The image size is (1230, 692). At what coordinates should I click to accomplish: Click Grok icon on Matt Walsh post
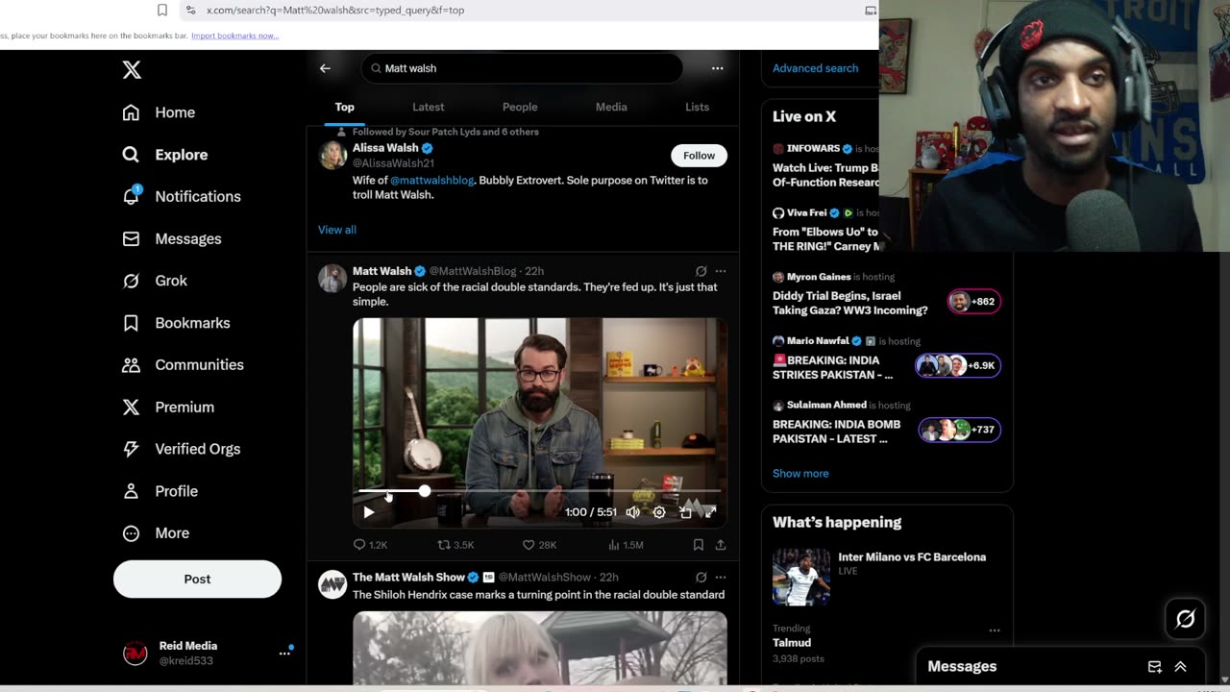click(x=701, y=271)
